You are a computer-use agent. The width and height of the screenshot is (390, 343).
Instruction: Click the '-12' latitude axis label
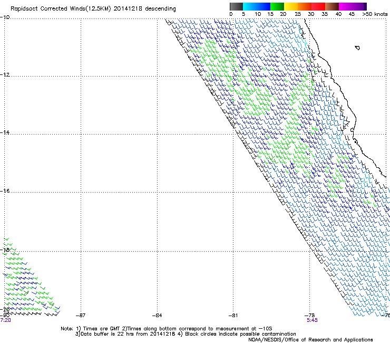(x=5, y=75)
